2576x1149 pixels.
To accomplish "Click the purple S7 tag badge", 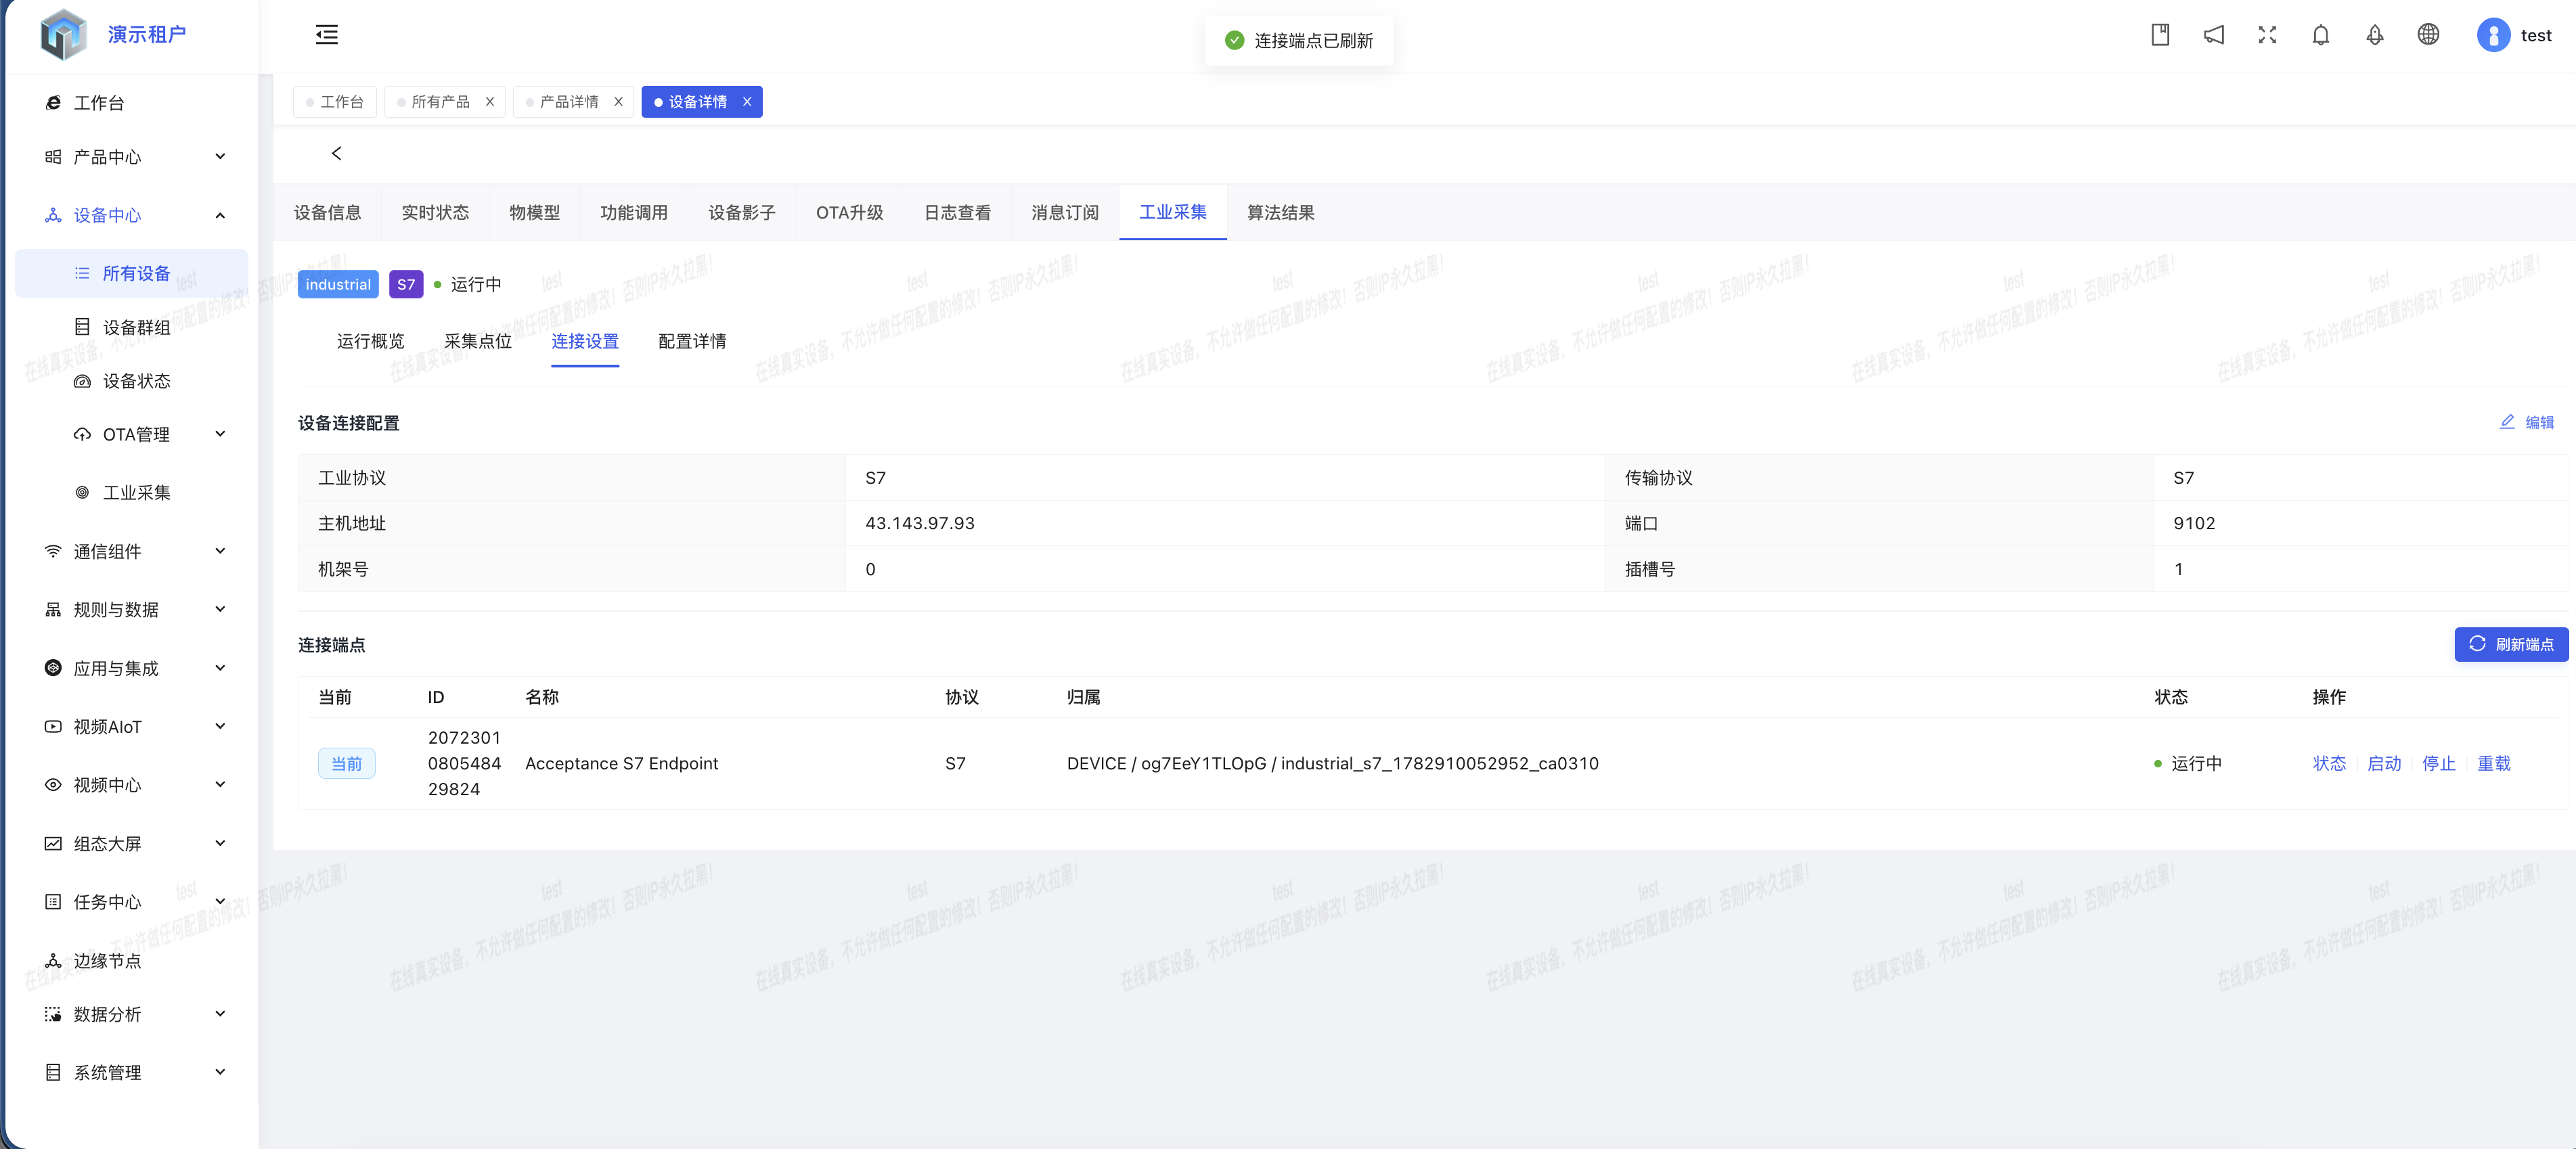I will (x=406, y=284).
